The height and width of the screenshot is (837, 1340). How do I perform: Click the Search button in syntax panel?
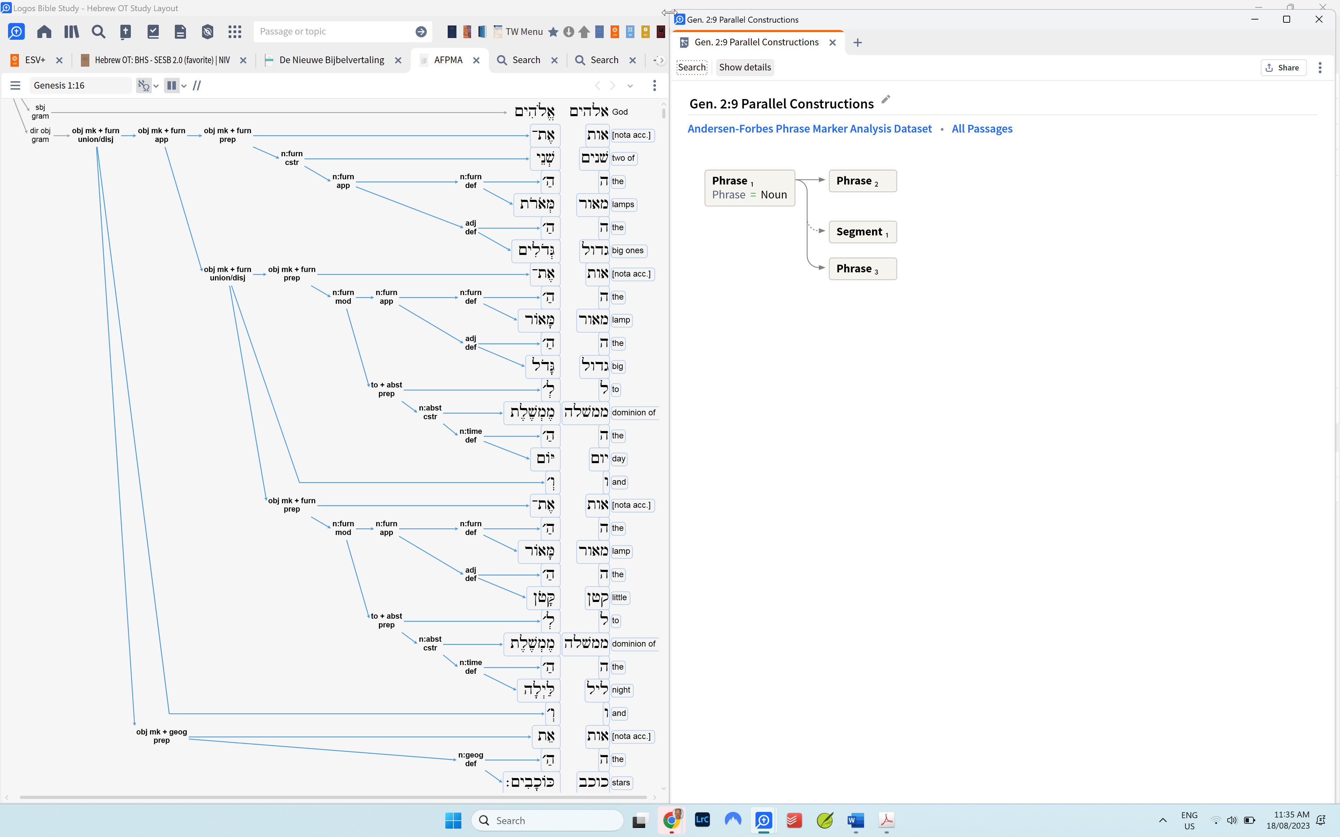coord(692,68)
